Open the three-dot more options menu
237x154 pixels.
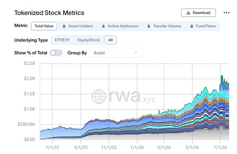(x=226, y=13)
